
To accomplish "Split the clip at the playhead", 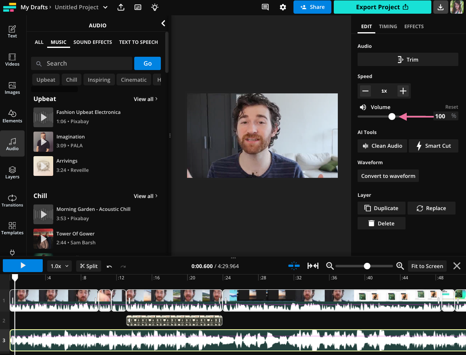I will (x=88, y=266).
